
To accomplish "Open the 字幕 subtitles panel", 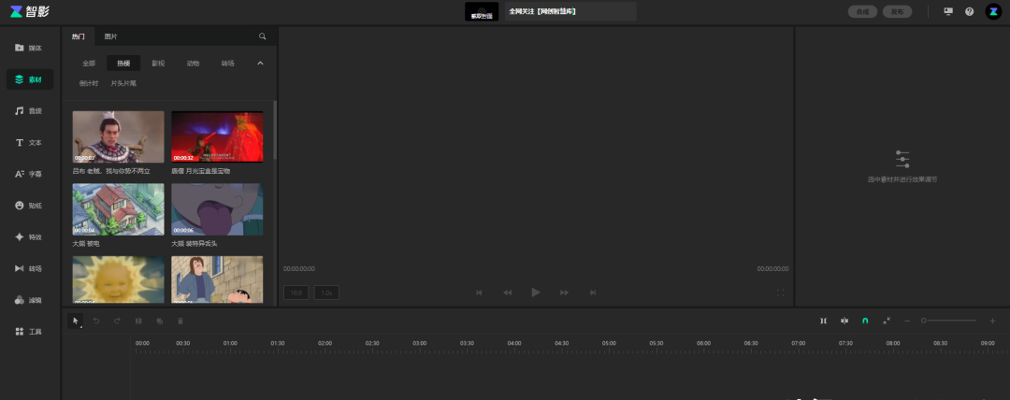I will (x=30, y=174).
